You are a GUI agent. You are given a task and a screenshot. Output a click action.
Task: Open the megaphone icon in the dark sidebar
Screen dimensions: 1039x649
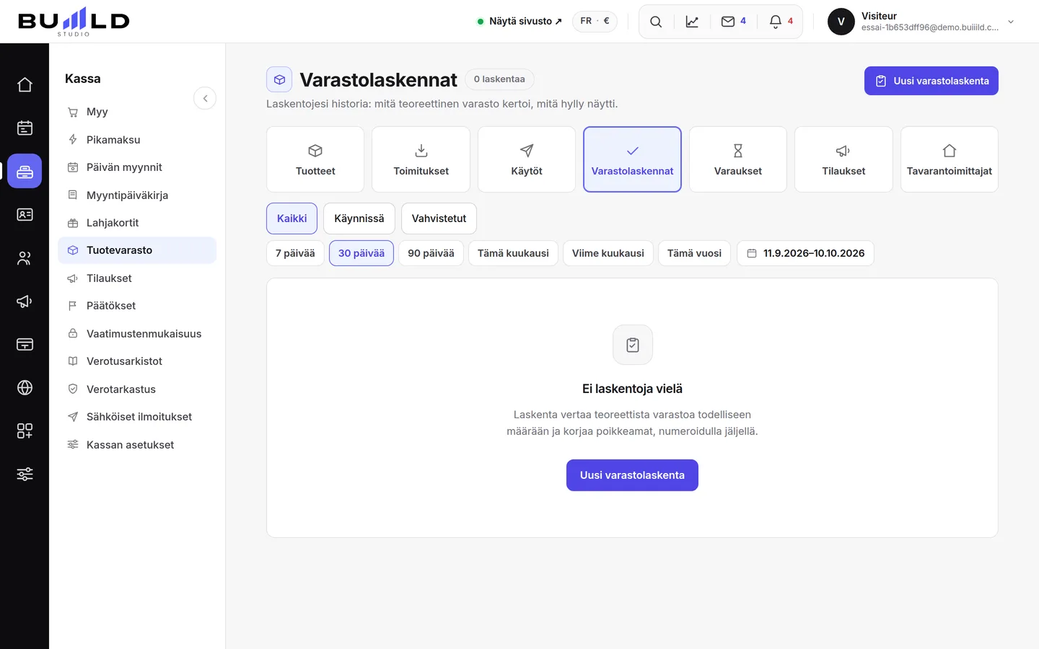25,301
